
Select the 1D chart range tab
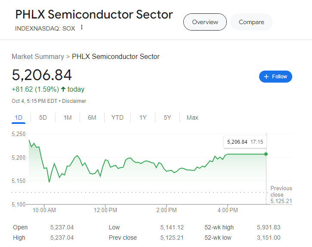tap(19, 117)
